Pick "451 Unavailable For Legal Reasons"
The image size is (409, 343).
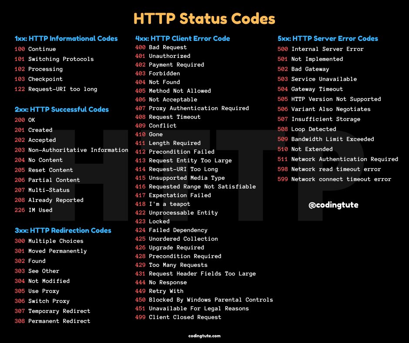[192, 309]
